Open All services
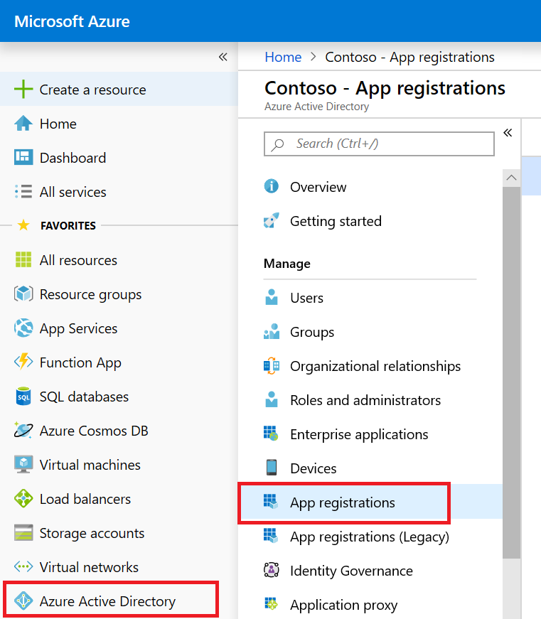541x619 pixels. pos(119,191)
